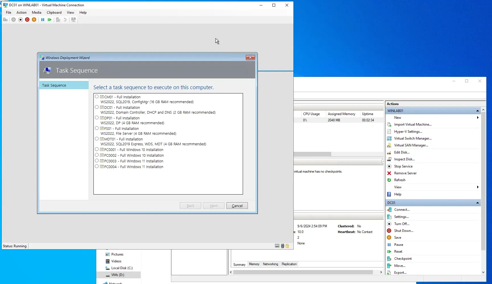Select PC0003 Full Windows 11 Installation radio
The image size is (492, 284).
97,161
